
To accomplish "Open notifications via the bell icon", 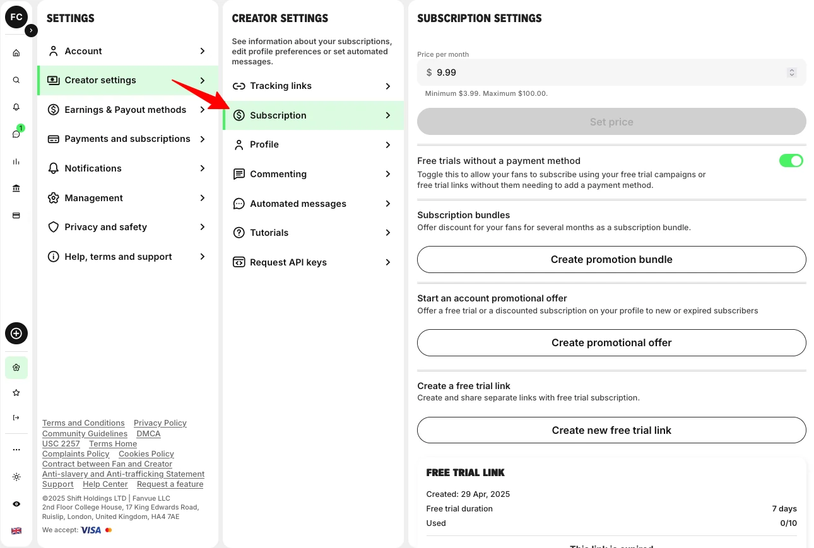I will (x=16, y=107).
